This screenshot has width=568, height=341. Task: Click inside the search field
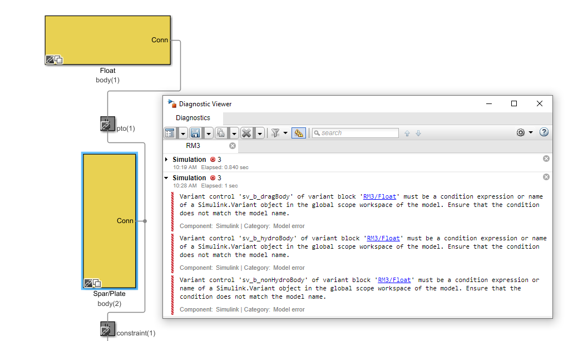pos(356,132)
